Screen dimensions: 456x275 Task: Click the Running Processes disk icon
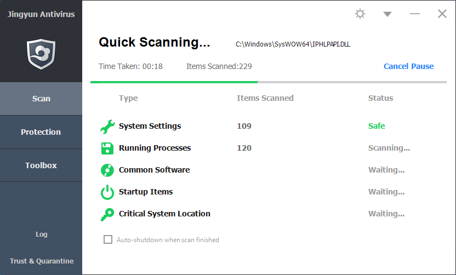click(107, 148)
